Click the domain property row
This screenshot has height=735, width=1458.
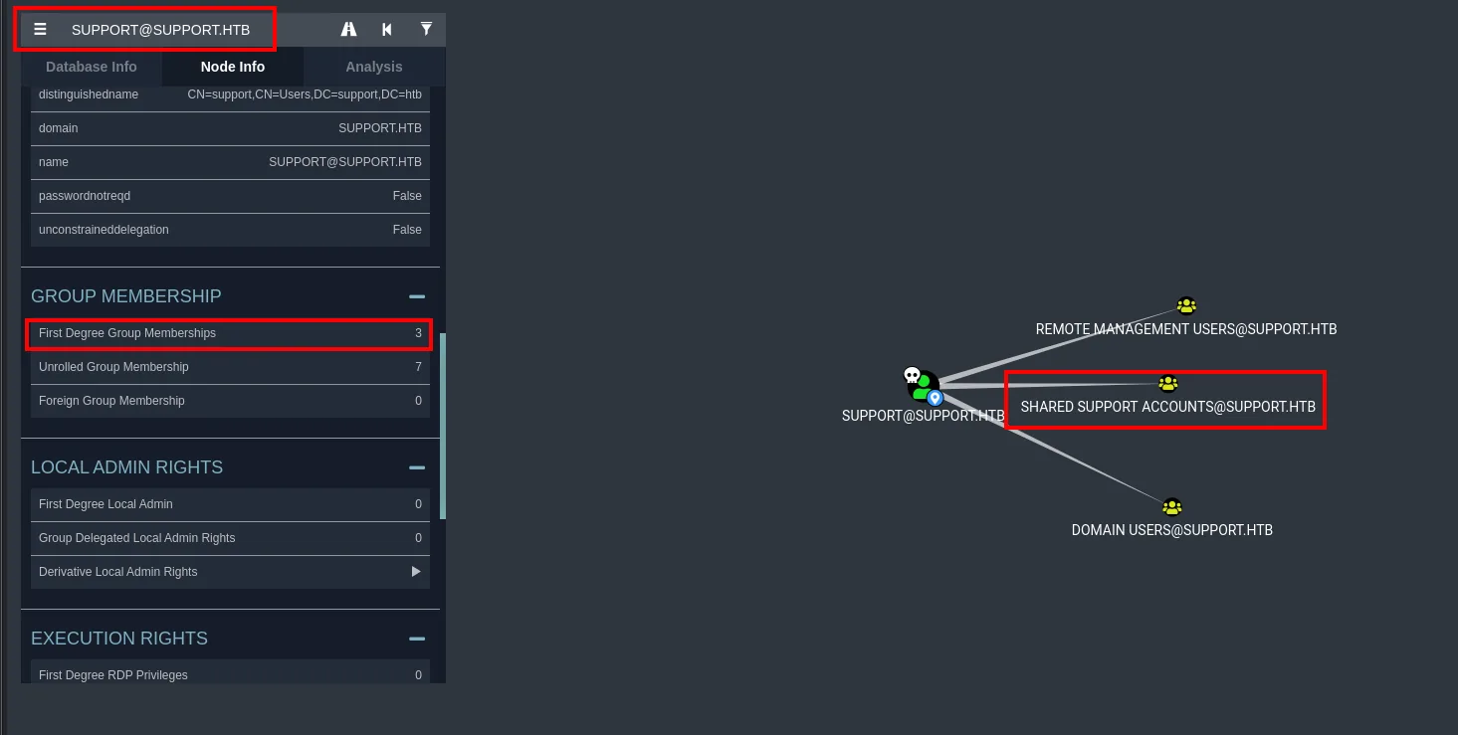[x=230, y=128]
